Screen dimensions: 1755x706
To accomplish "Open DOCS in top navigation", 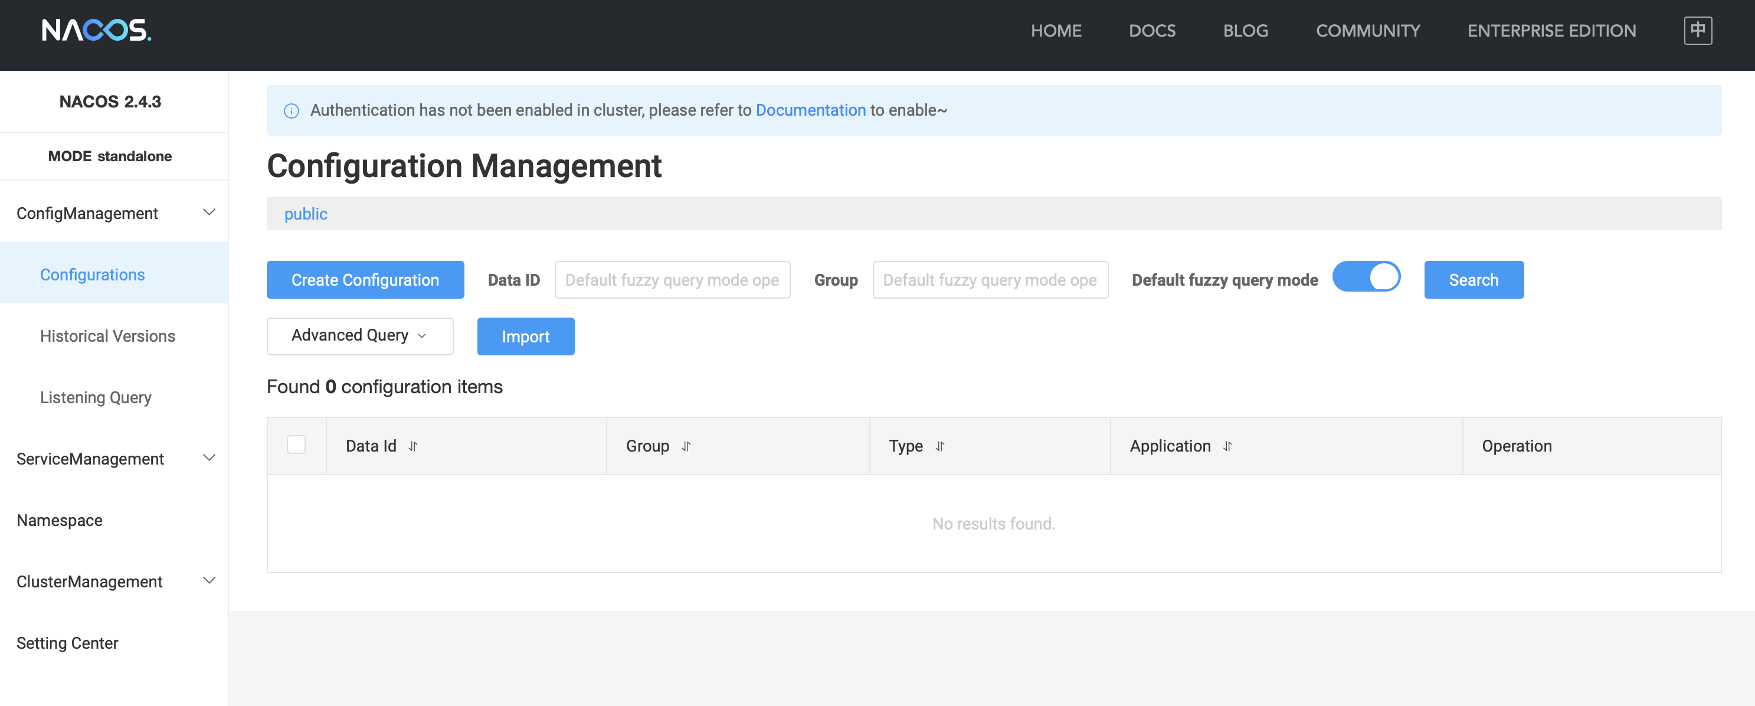I will point(1152,31).
